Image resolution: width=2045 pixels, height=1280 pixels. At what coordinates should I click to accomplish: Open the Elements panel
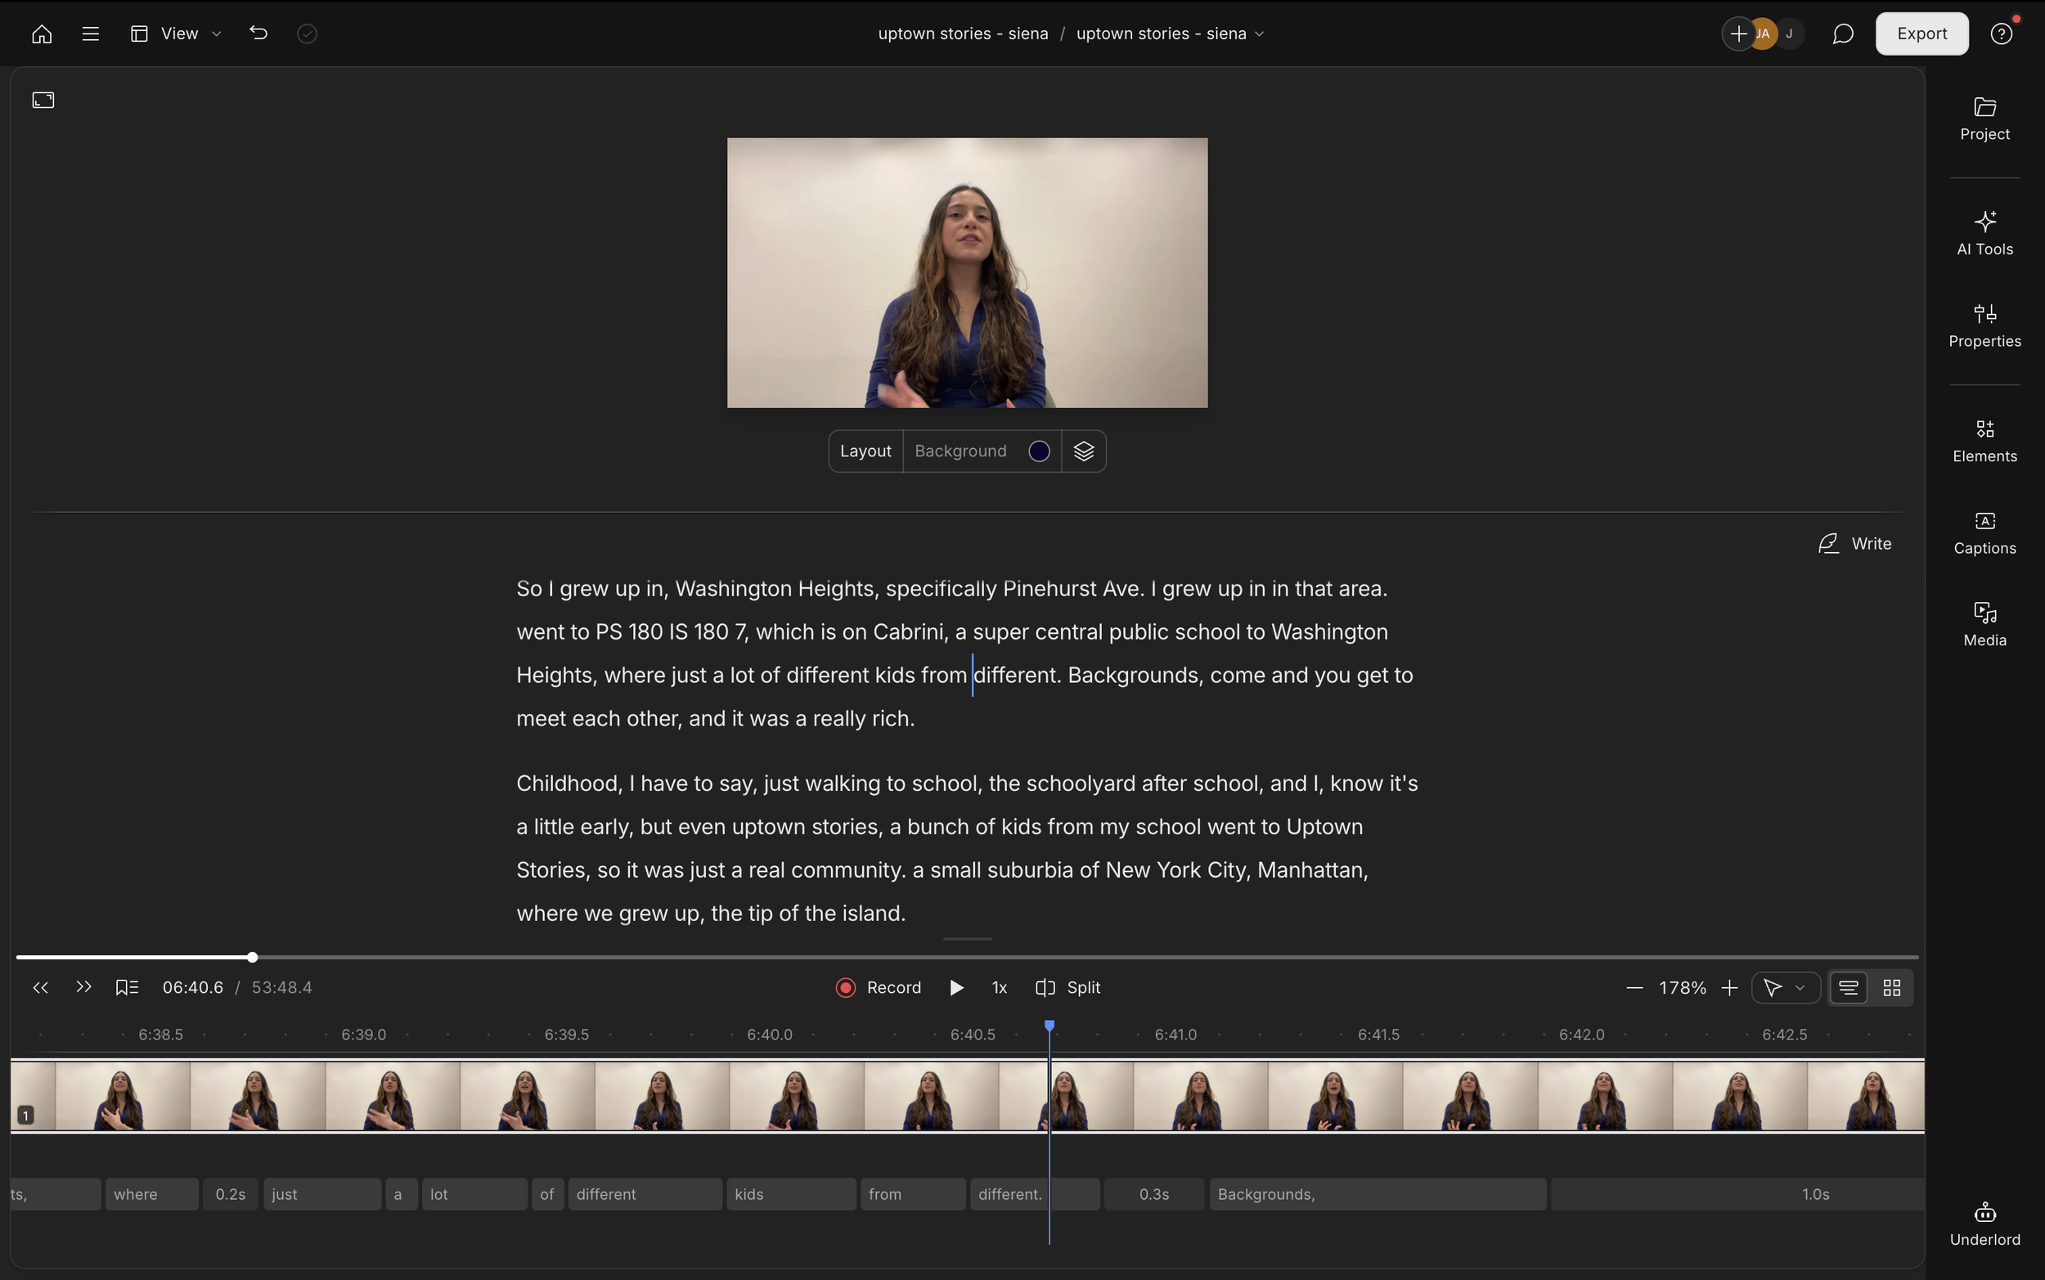pyautogui.click(x=1984, y=440)
